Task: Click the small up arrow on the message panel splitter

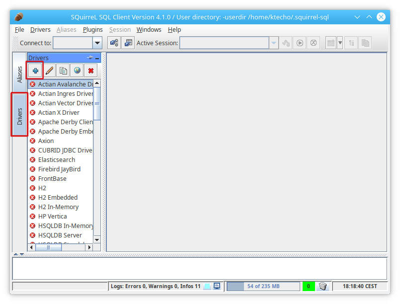Action: 16,254
